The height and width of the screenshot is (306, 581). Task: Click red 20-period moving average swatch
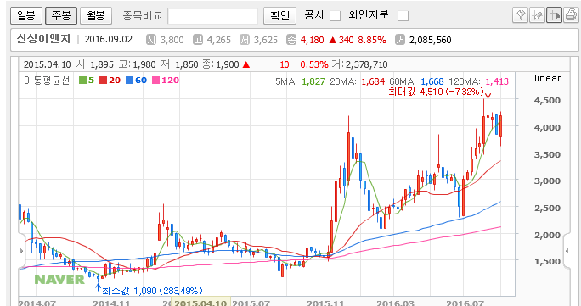tap(103, 81)
